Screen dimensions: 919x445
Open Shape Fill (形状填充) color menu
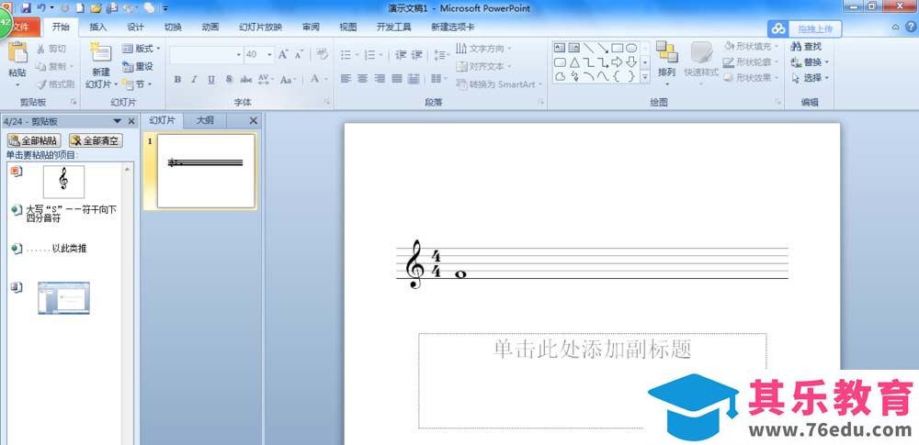tap(752, 46)
